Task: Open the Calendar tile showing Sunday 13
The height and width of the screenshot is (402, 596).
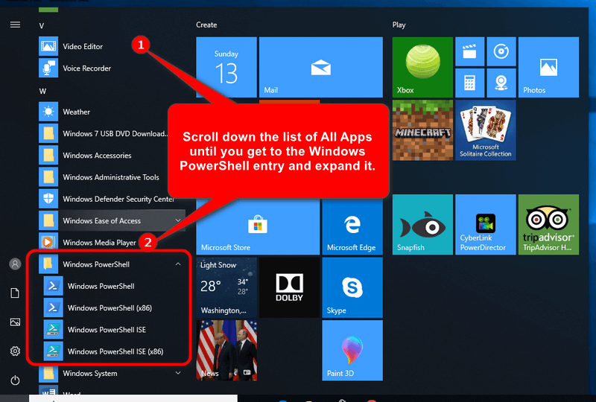Action: [226, 67]
